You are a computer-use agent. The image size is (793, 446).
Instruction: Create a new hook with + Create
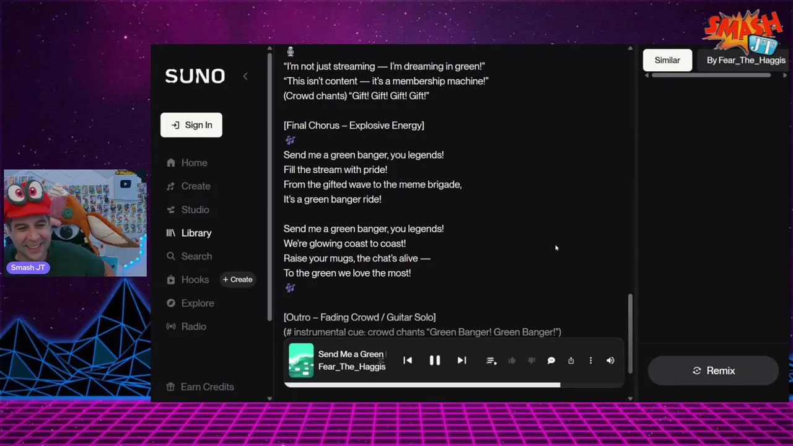point(238,279)
